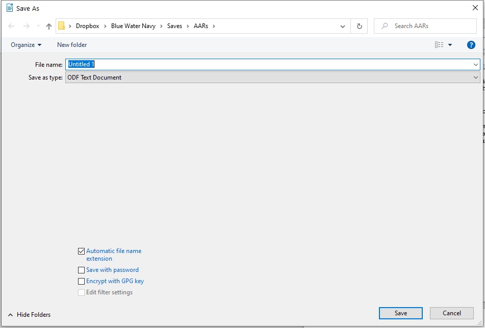Refresh the AARs folder view
The height and width of the screenshot is (328, 485).
tap(359, 27)
